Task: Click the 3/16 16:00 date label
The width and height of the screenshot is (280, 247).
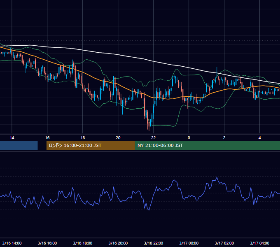Action: pos(47,243)
